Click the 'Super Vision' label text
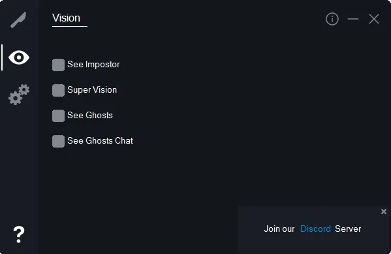The image size is (391, 254). [x=92, y=90]
